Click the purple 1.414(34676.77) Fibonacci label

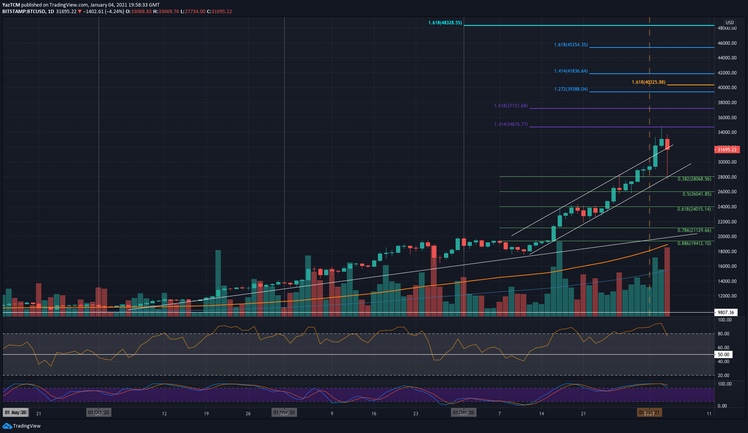(x=511, y=124)
